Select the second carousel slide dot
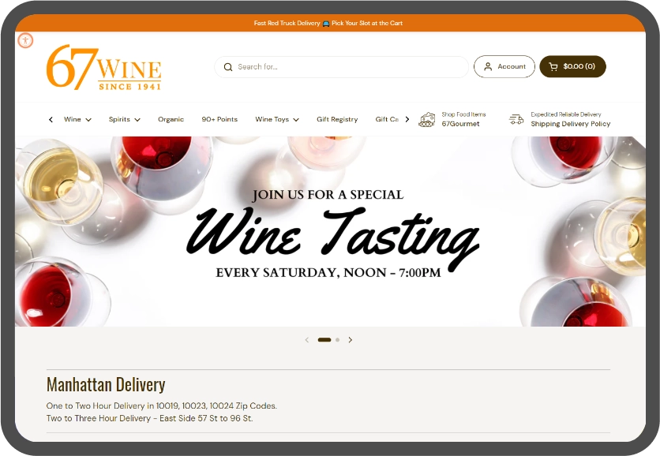The image size is (660, 456). pyautogui.click(x=337, y=340)
